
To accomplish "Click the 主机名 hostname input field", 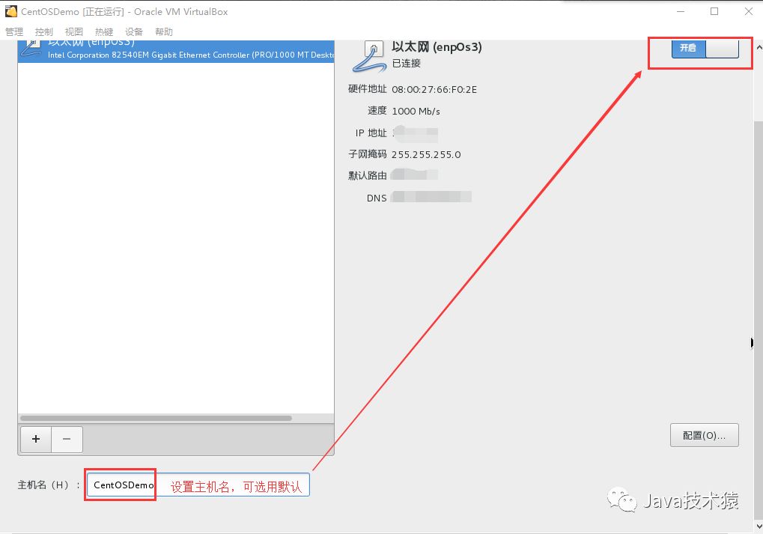I will click(198, 485).
